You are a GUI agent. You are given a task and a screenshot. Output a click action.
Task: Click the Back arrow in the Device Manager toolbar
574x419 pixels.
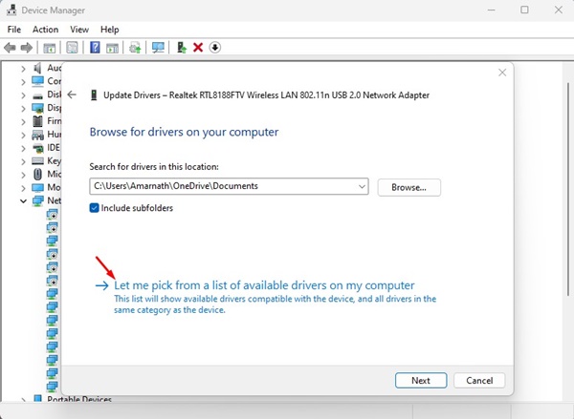point(10,48)
